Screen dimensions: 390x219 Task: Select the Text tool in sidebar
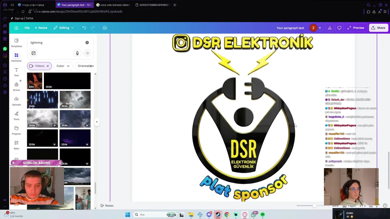coord(16,72)
